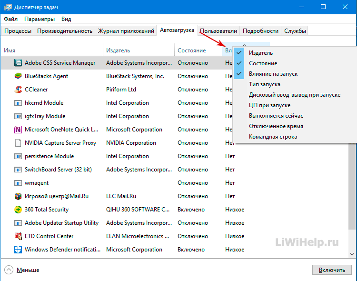The image size is (357, 281).
Task: Click publisher BlueStack Systems, Inc.
Action: pos(135,76)
